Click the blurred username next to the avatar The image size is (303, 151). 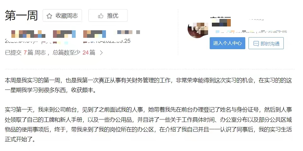(221, 22)
